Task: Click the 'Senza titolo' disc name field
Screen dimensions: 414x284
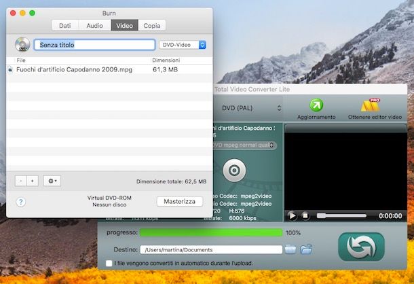Action: [x=94, y=45]
